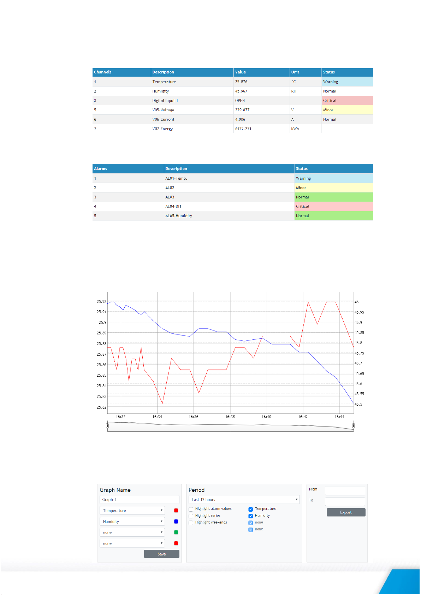This screenshot has width=421, height=595.
Task: Click the Alarms column header
Action: (128, 168)
